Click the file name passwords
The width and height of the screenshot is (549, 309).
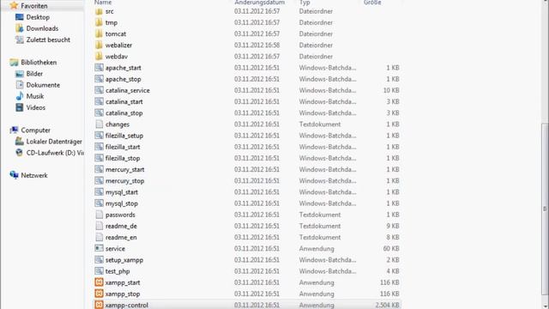[x=120, y=215]
